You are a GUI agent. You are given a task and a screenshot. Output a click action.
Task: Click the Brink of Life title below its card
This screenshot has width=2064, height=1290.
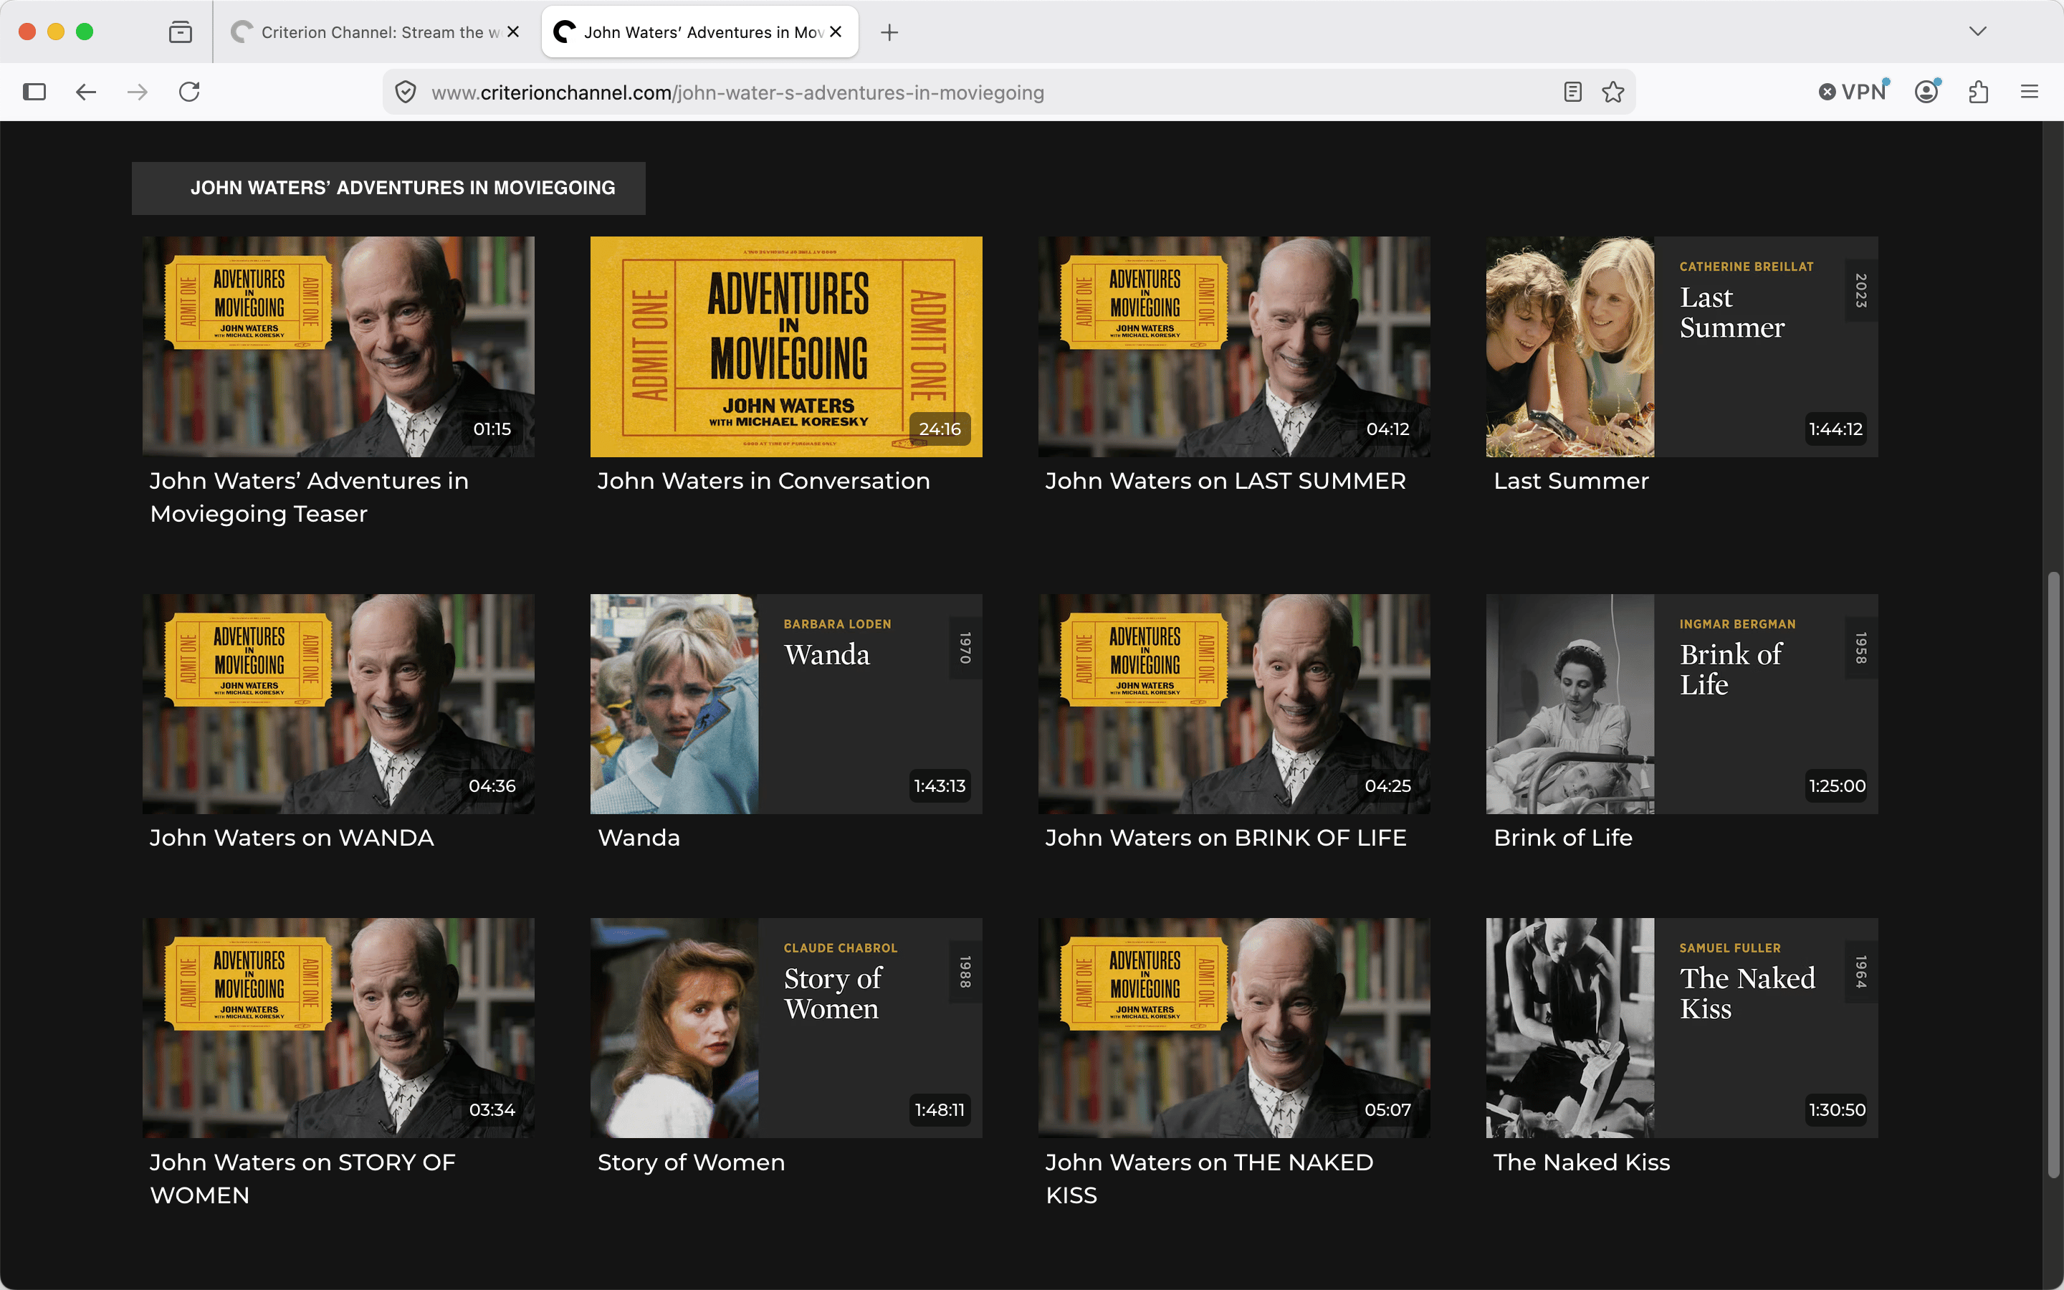1562,838
